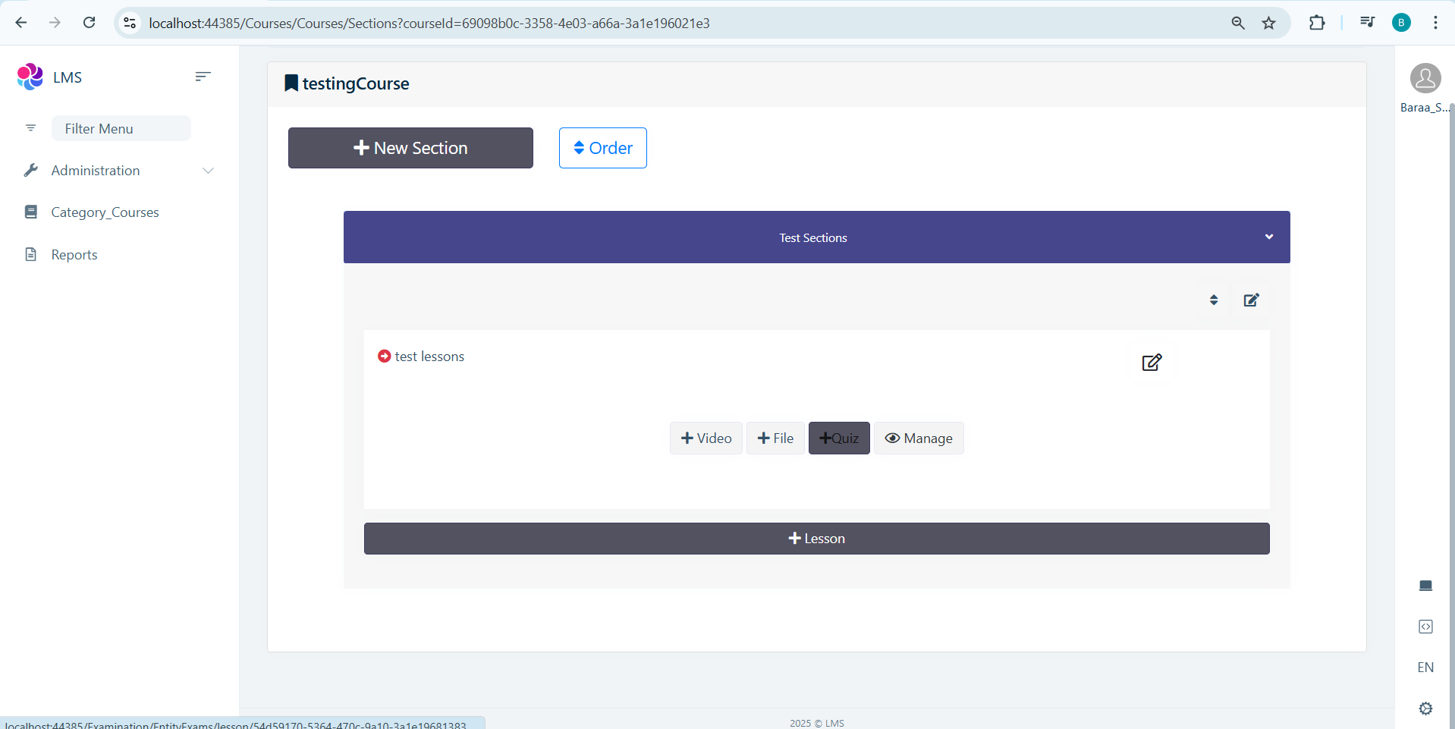This screenshot has width=1455, height=729.
Task: Open the settings gear on the right sidebar
Action: (x=1425, y=708)
